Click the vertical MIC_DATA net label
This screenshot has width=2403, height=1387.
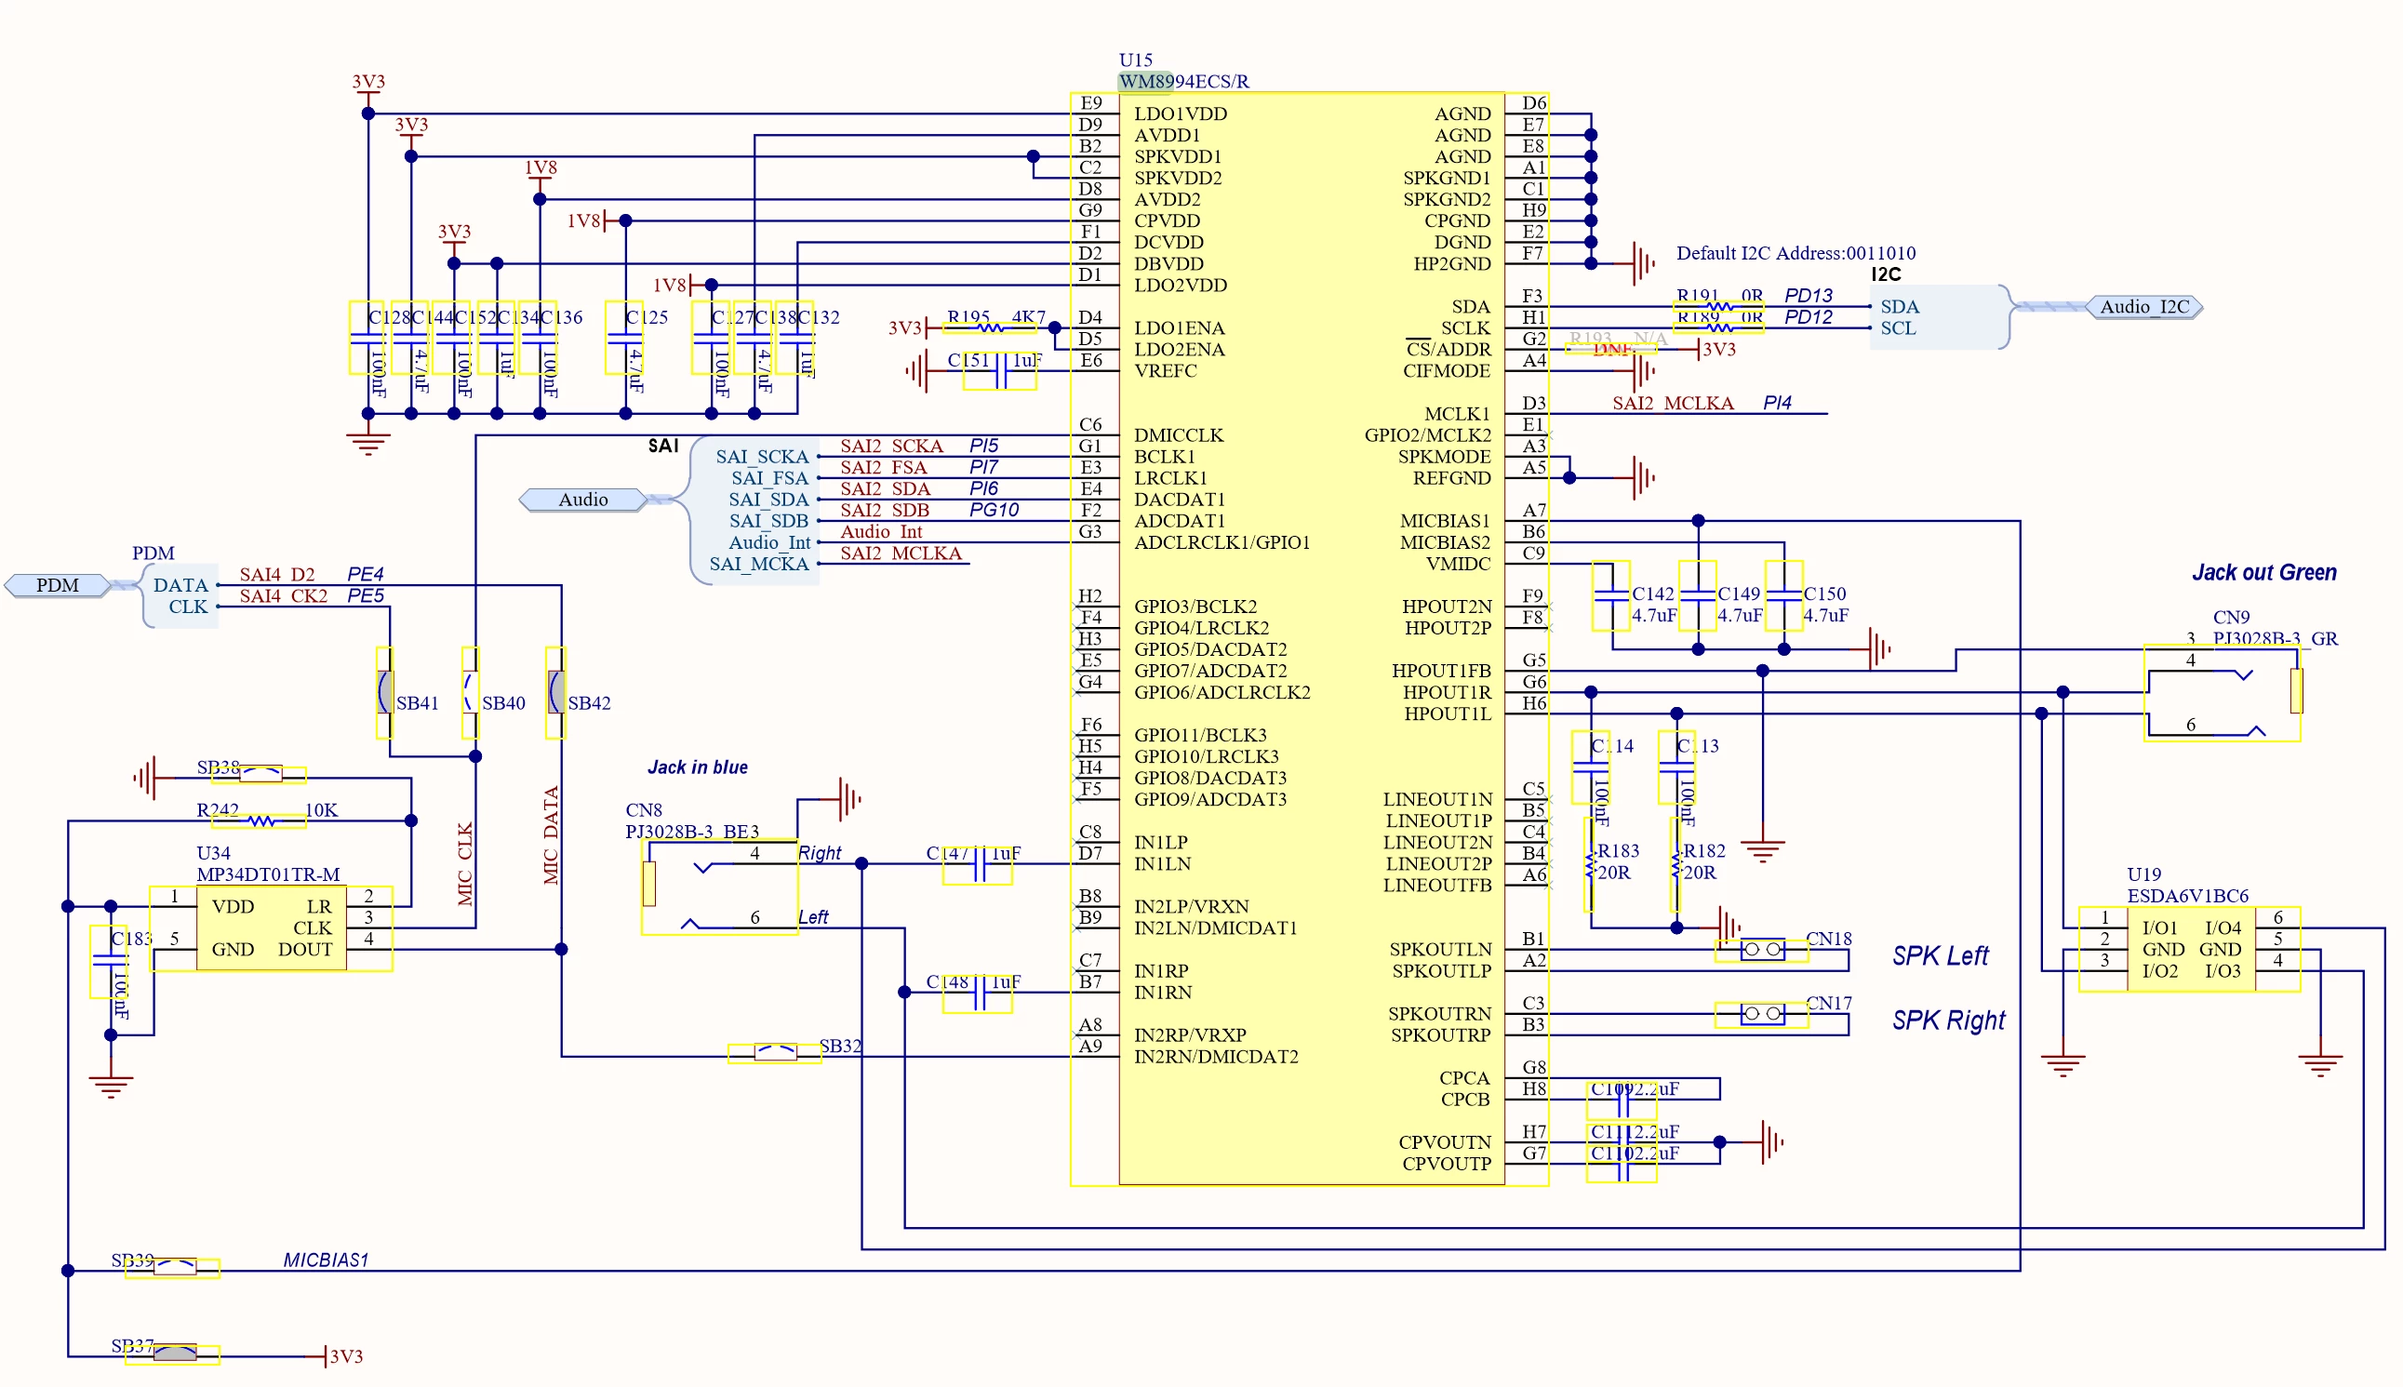click(551, 835)
